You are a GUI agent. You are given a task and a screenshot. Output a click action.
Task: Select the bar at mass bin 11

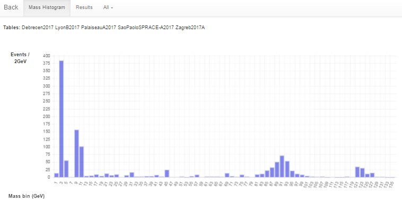coord(82,162)
